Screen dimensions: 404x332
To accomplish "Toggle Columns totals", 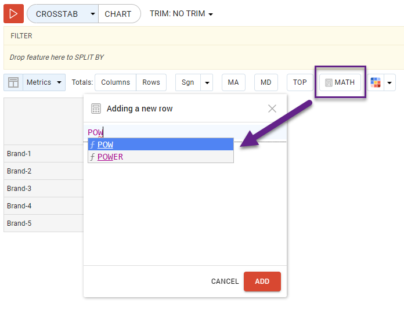I will [116, 82].
